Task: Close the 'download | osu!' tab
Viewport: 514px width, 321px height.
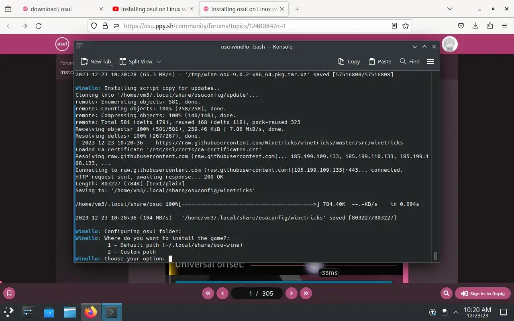Action: pos(101,9)
